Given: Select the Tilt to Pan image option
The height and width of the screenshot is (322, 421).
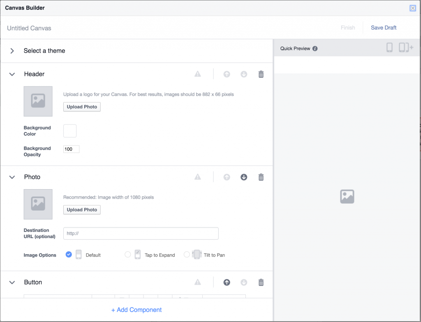Looking at the screenshot, I should (187, 255).
